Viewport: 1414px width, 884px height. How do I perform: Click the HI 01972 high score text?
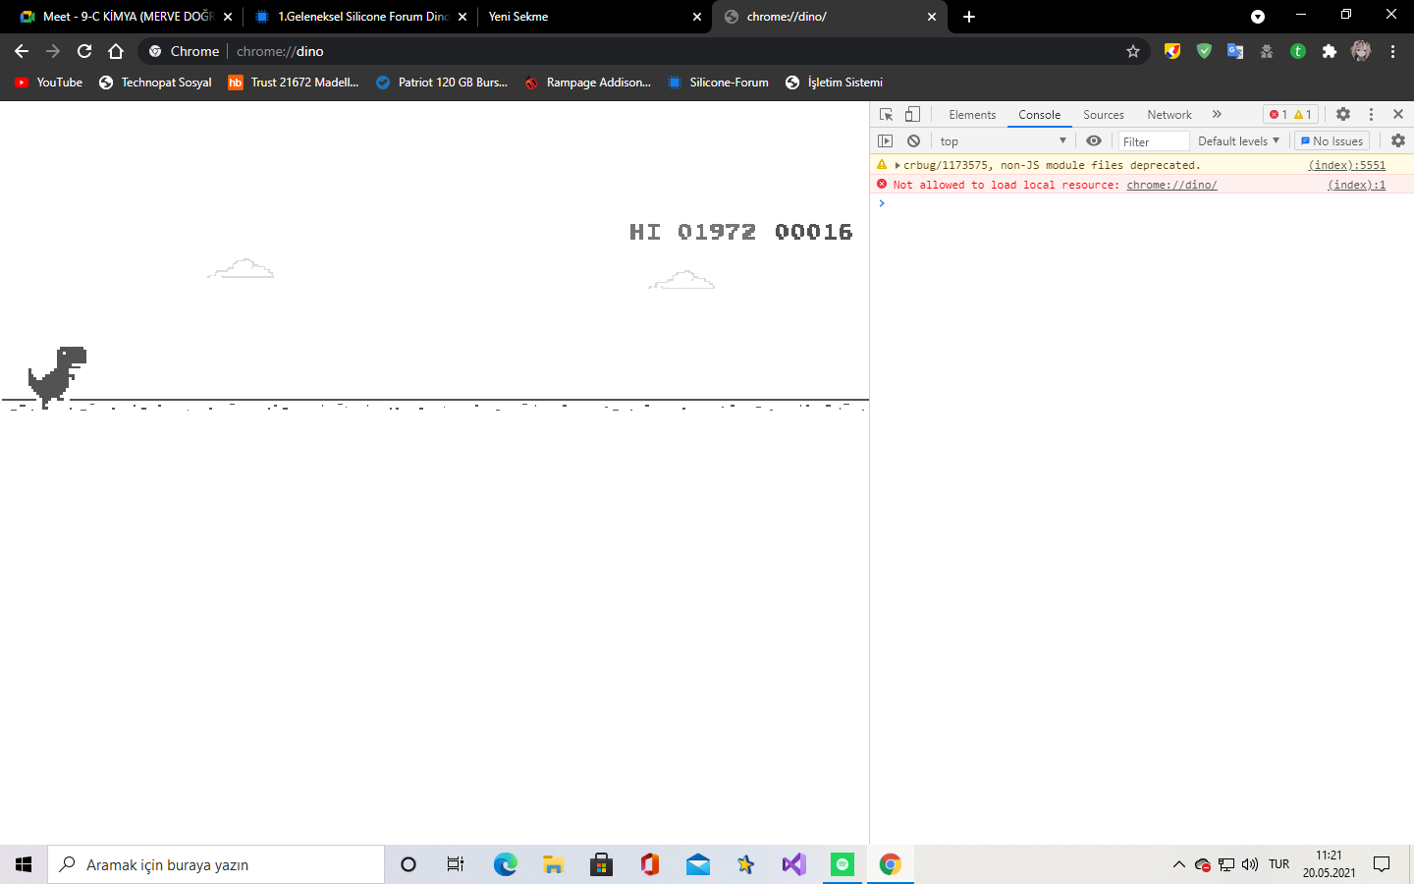[x=693, y=232]
